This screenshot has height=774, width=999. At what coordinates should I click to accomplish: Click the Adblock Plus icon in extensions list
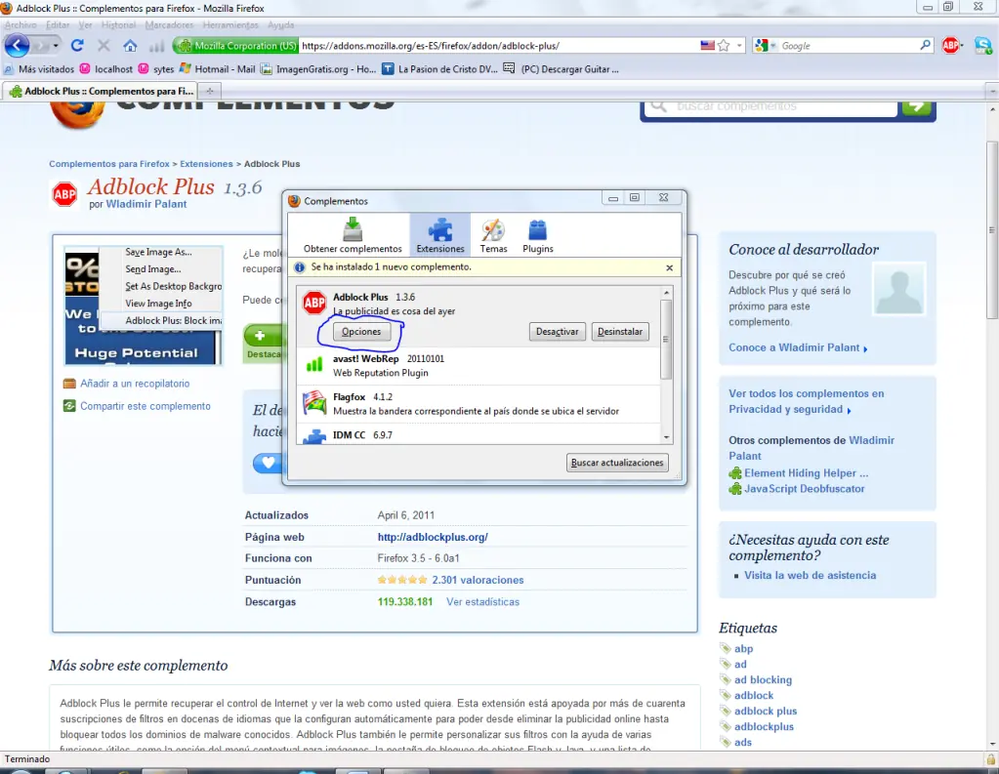pos(314,303)
